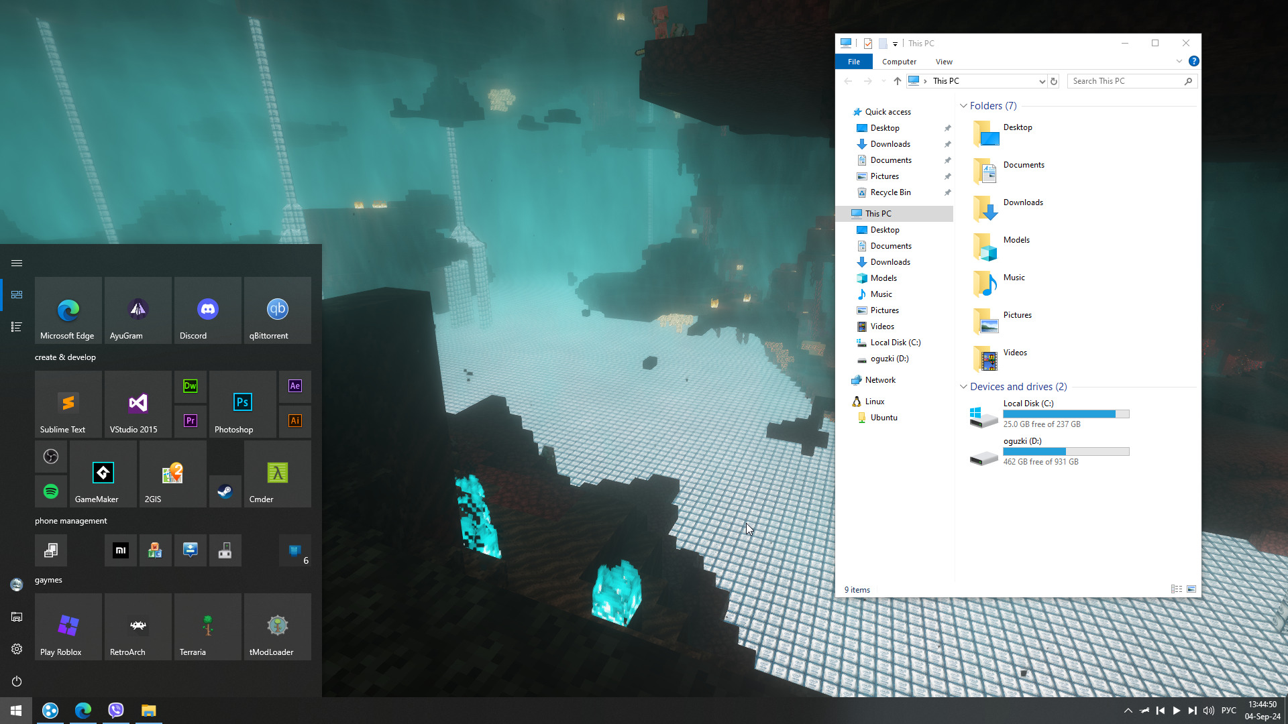Open the Sublime Text tile
Viewport: 1288px width, 724px height.
(x=68, y=404)
